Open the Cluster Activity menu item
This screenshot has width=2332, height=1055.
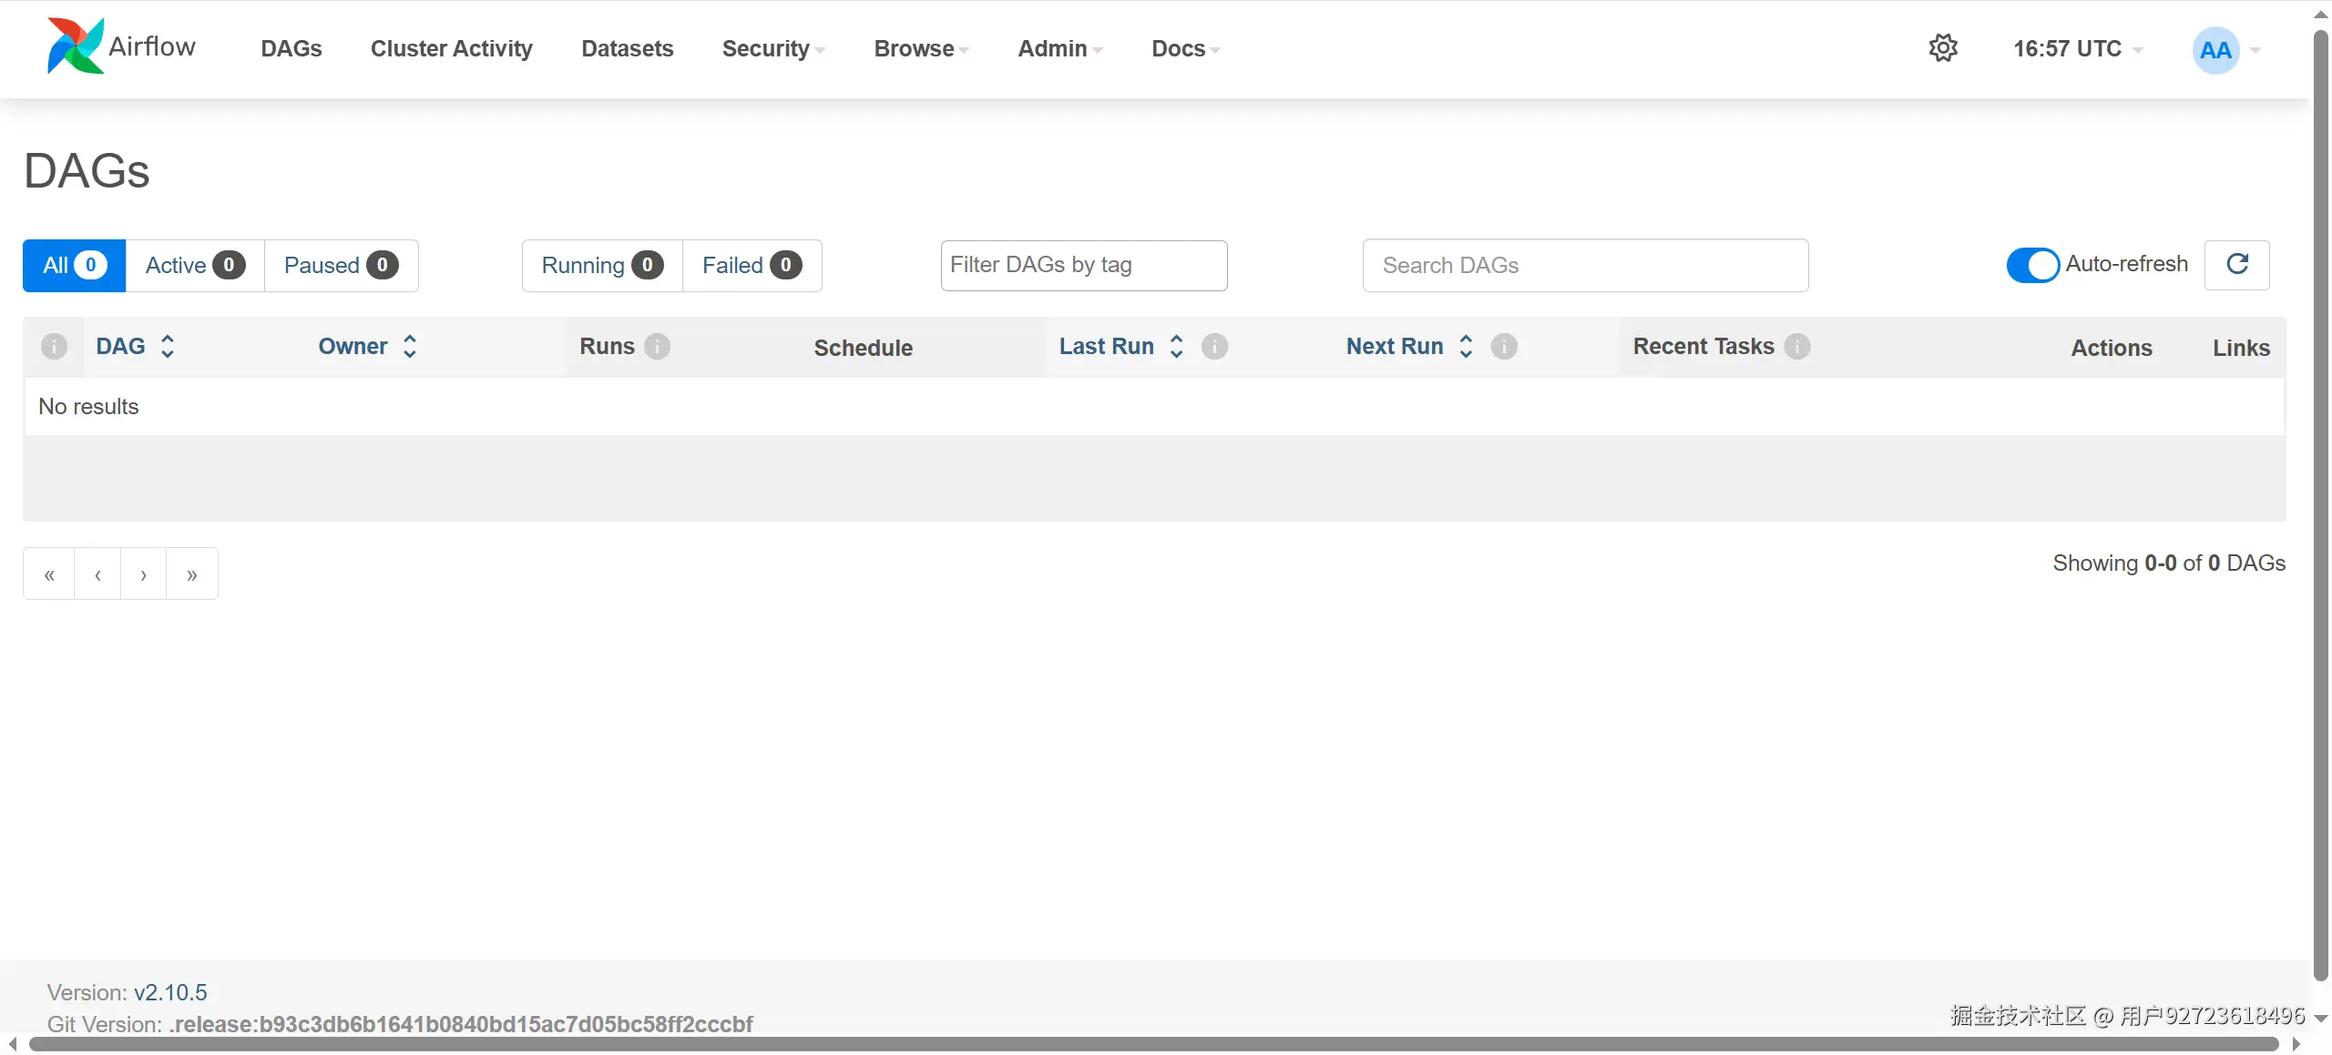tap(451, 49)
